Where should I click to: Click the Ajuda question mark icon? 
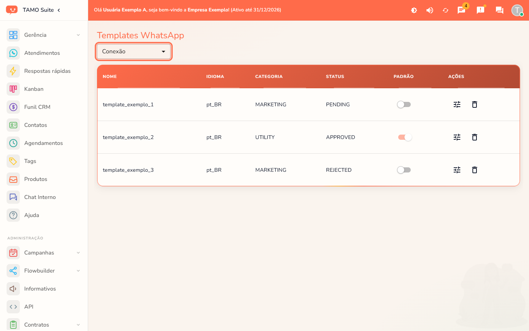point(13,215)
